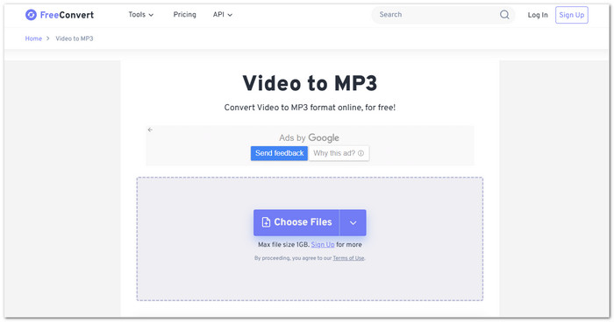
Task: Go to the Home breadcrumb link
Action: tap(33, 38)
